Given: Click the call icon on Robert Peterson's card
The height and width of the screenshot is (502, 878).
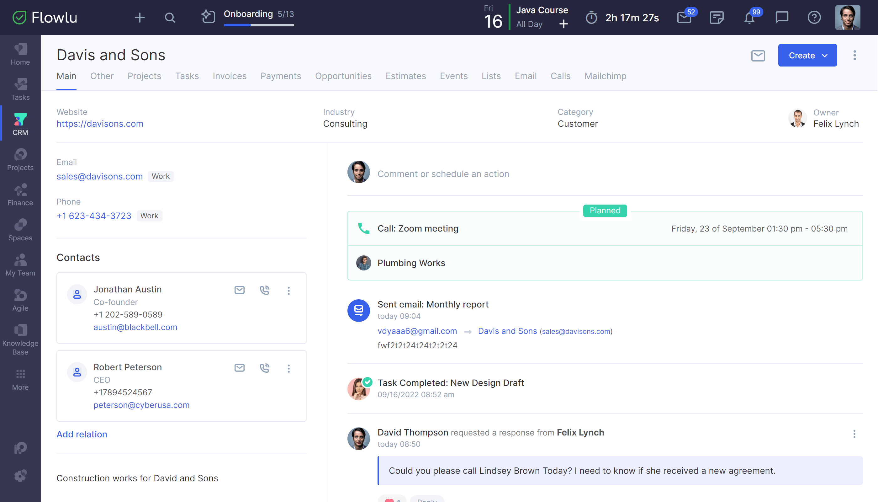Looking at the screenshot, I should [265, 368].
